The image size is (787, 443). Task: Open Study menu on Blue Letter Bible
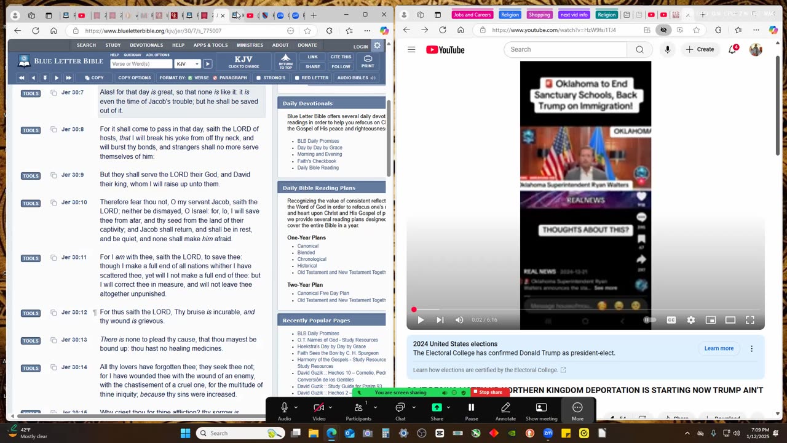point(113,45)
